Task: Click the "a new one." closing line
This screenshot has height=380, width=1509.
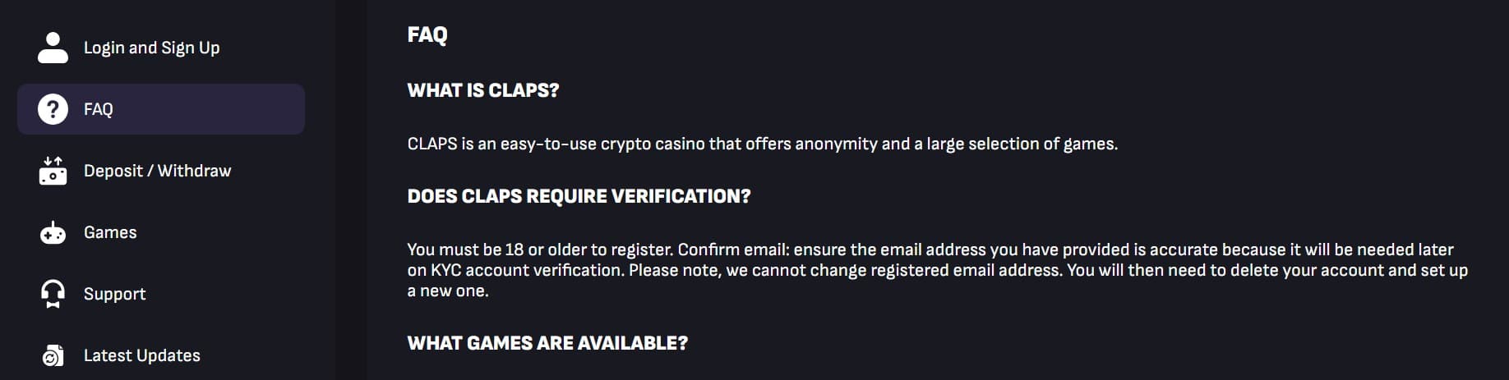Action: coord(448,291)
